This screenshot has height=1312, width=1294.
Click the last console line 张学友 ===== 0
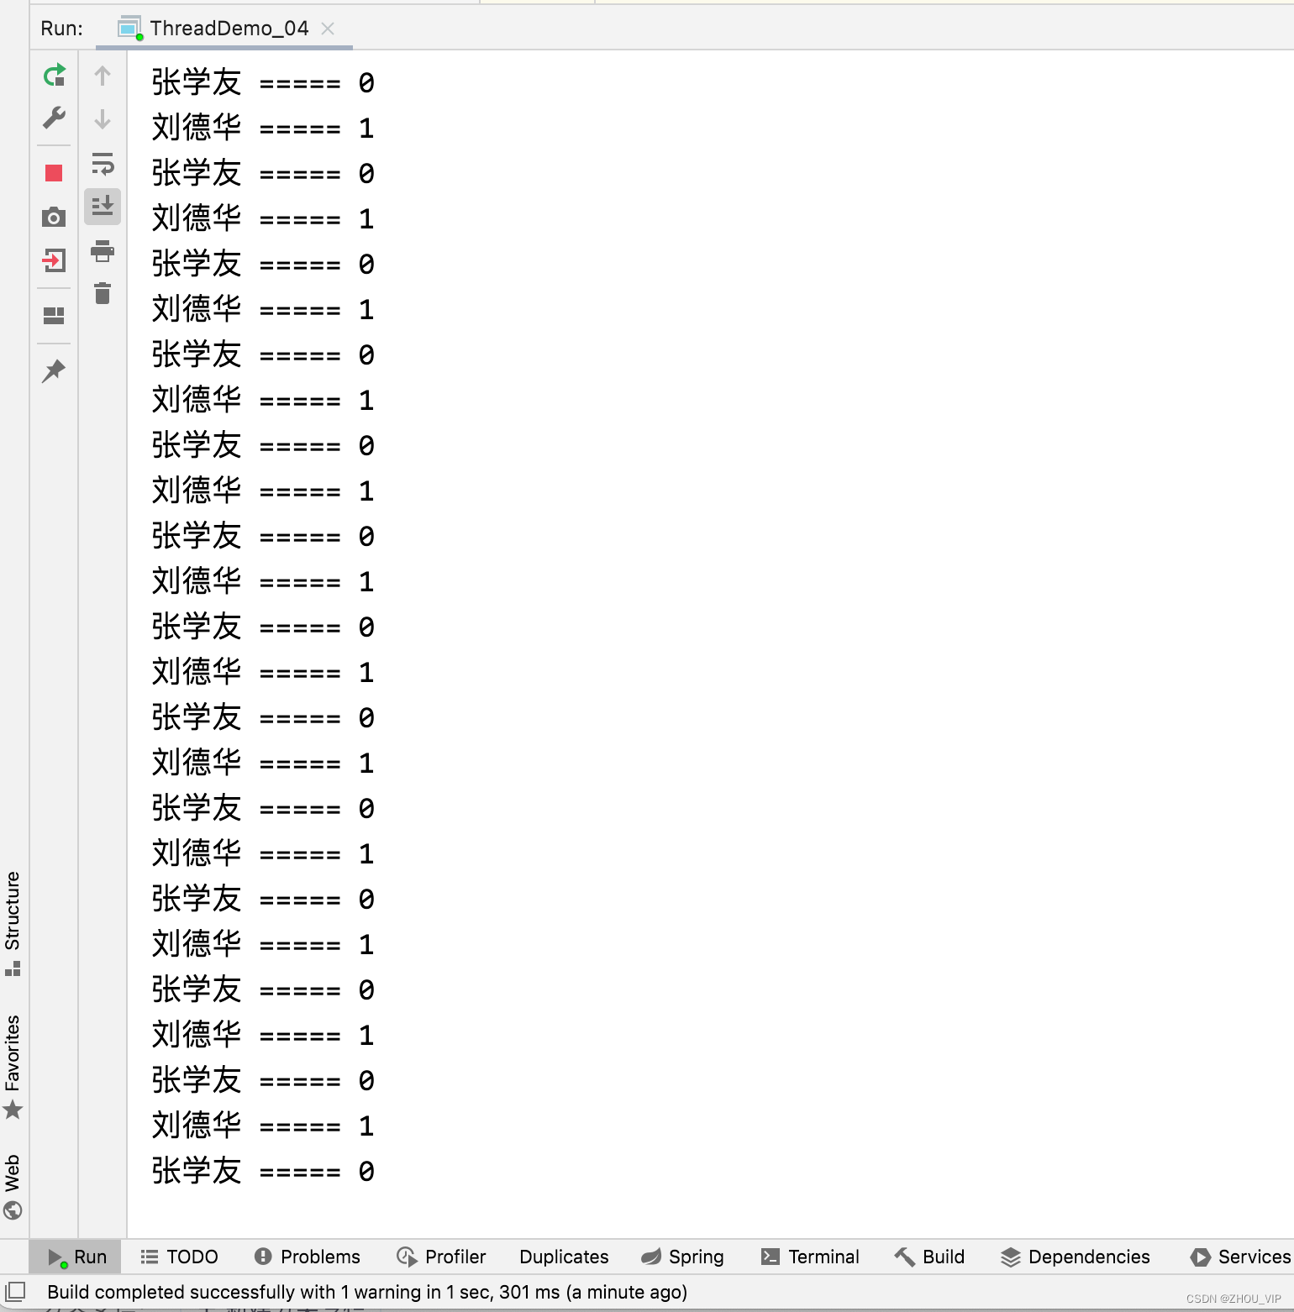263,1171
